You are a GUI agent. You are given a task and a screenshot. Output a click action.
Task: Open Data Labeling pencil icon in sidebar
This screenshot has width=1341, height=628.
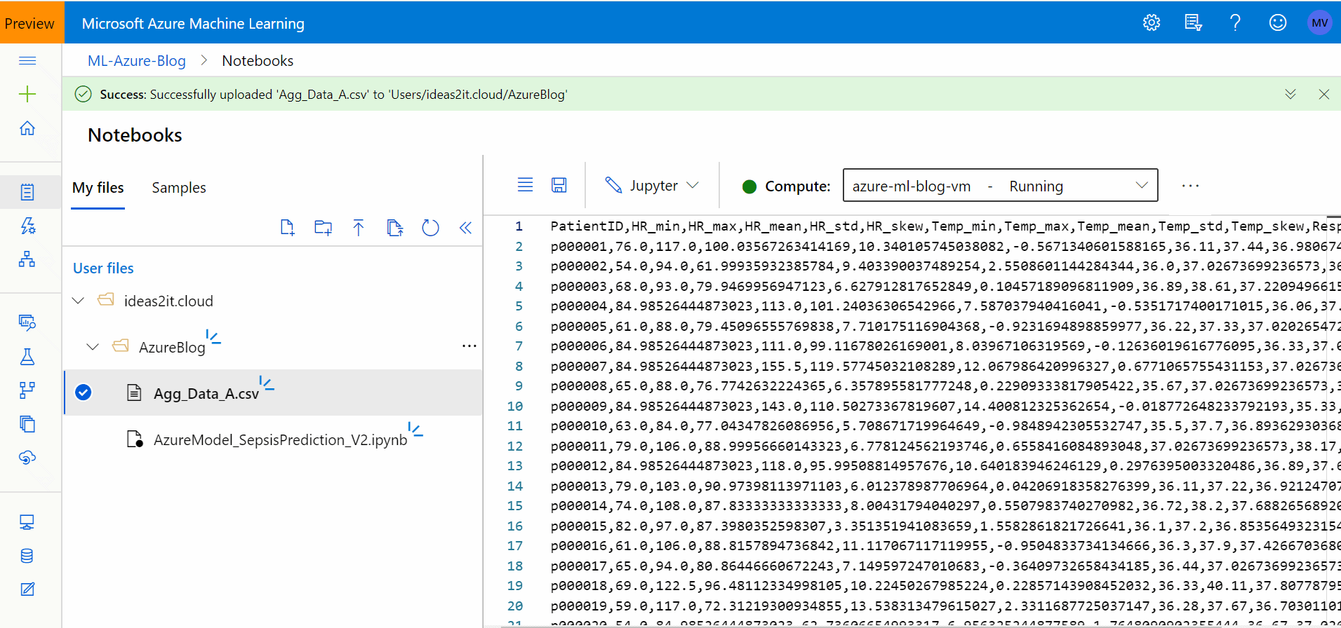(x=27, y=589)
